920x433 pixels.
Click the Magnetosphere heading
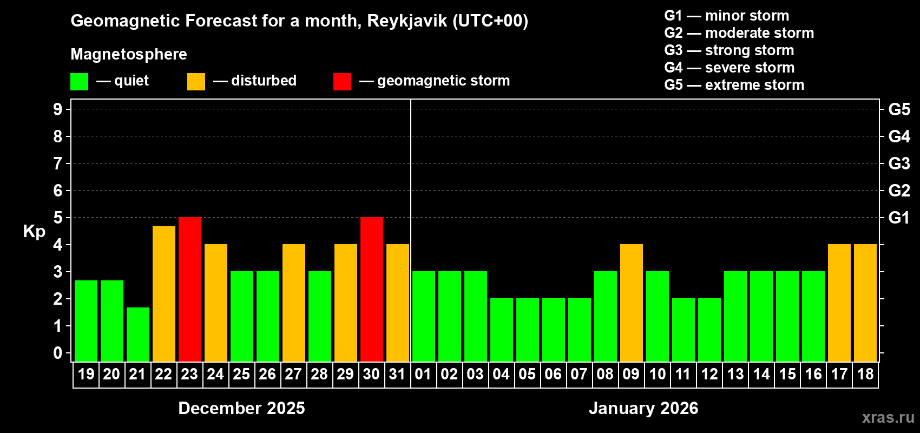129,54
